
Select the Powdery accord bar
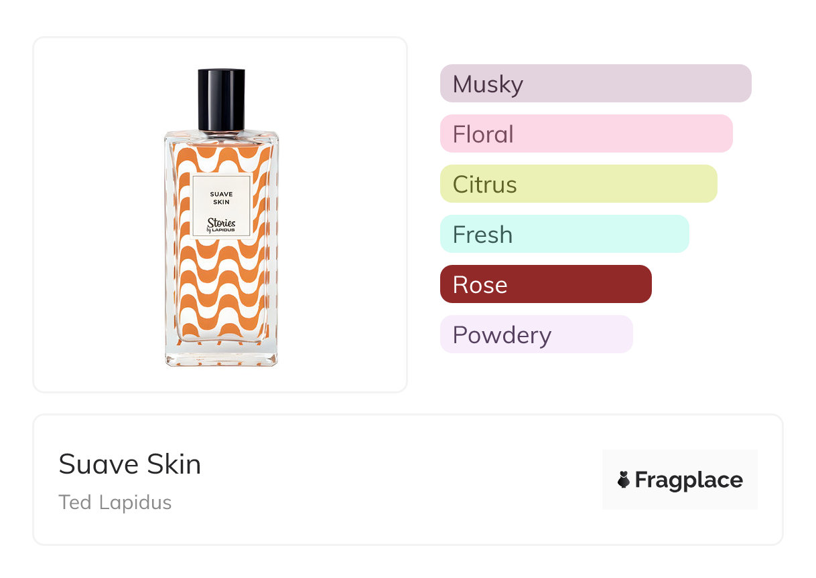[x=536, y=334]
